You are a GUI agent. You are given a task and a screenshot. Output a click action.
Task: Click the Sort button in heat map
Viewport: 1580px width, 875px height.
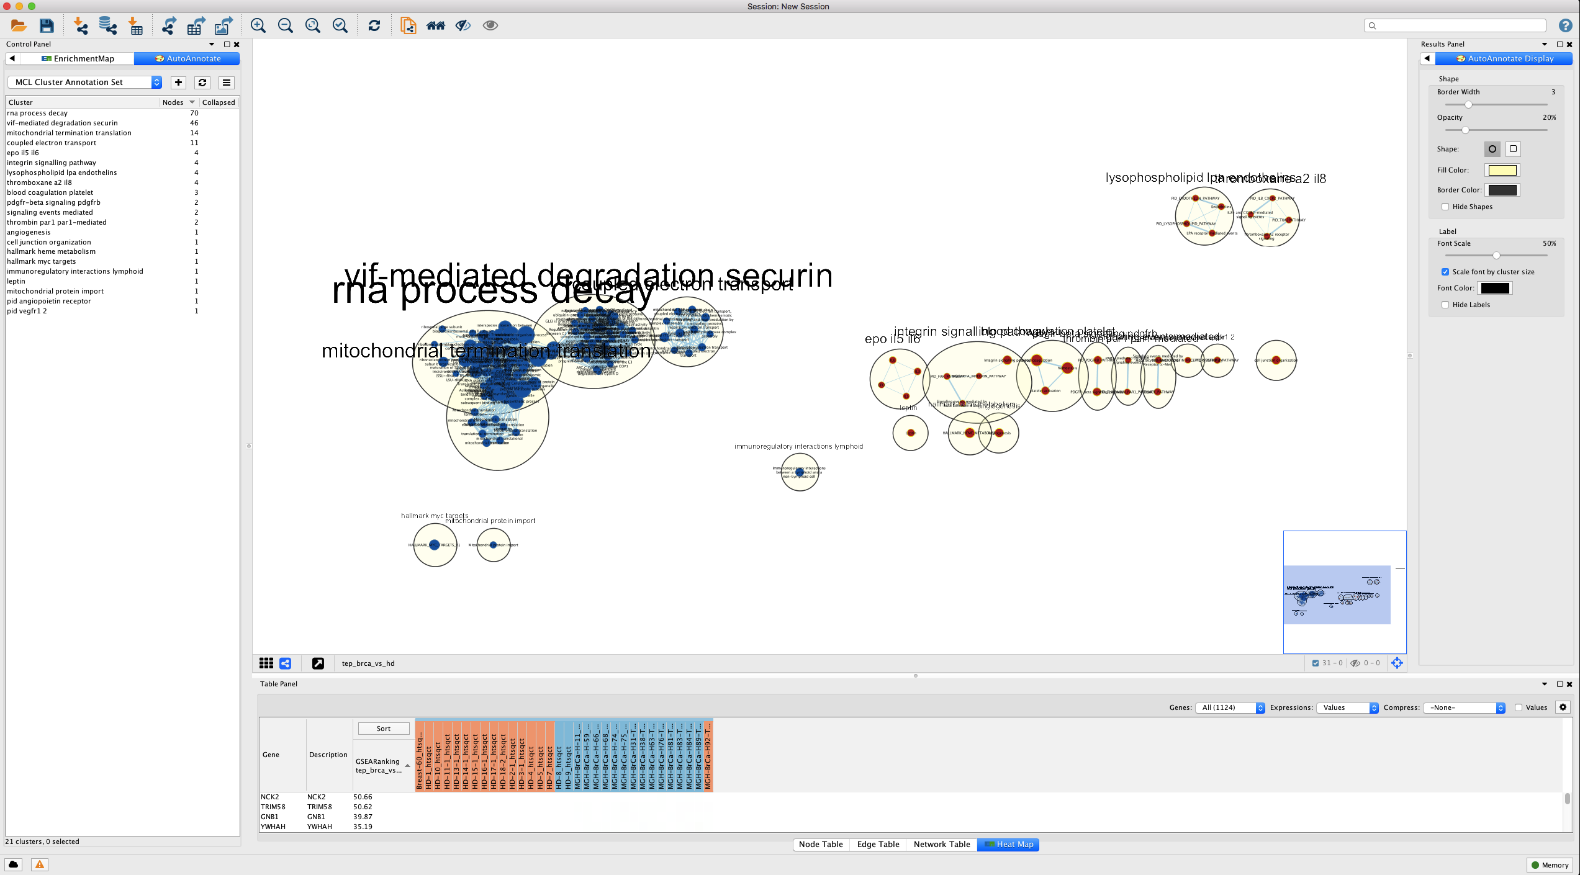[x=384, y=729]
